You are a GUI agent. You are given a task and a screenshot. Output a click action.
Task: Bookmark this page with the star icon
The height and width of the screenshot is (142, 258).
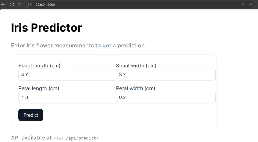[251, 5]
